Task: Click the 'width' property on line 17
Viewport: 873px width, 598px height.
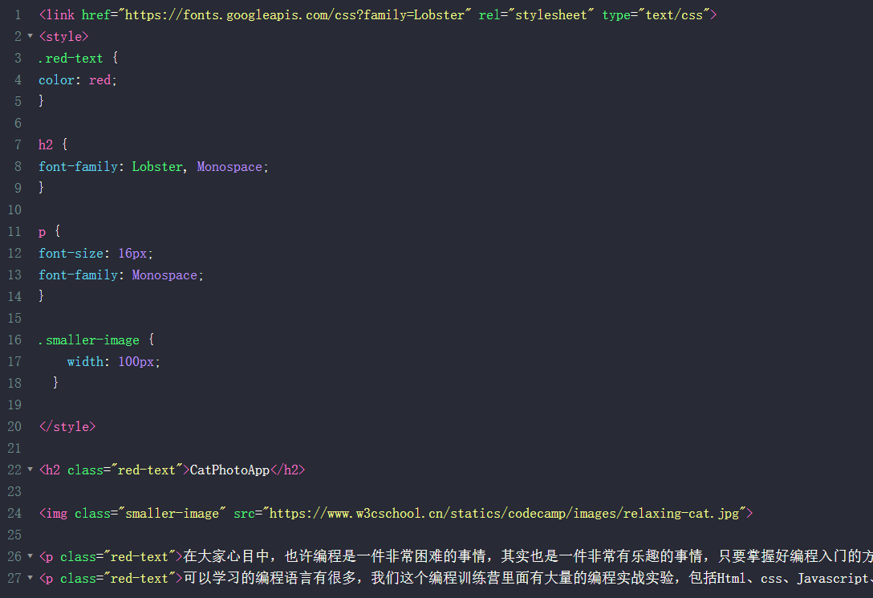Action: (x=85, y=361)
